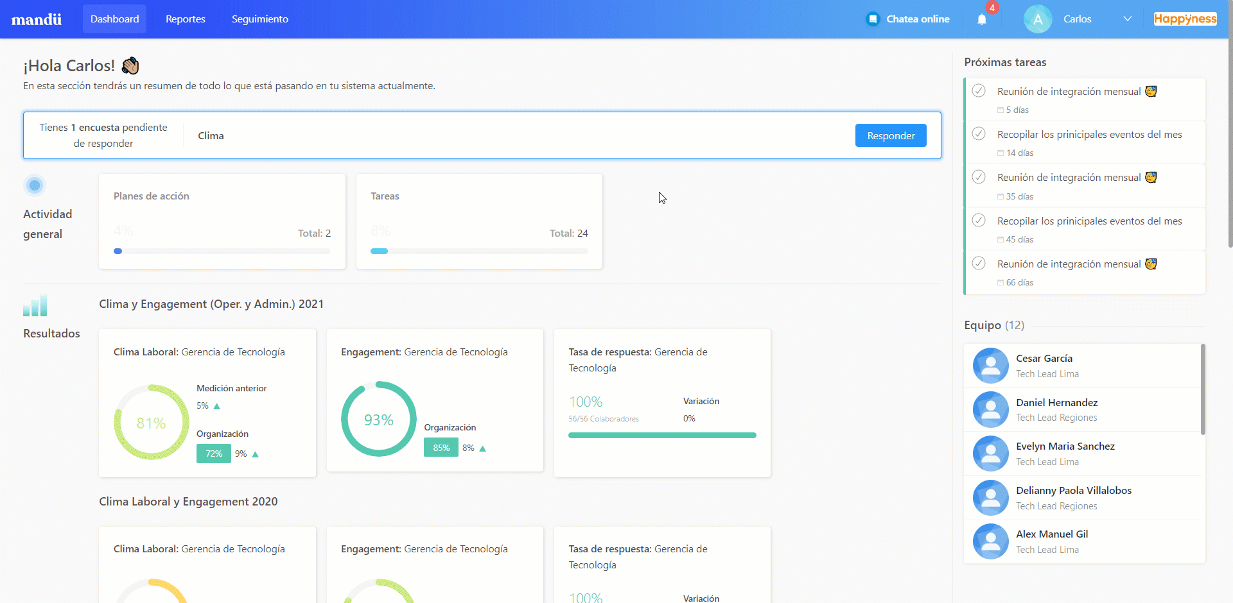Viewport: 1233px width, 603px height.
Task: Open the notifications bell icon
Action: tap(982, 19)
